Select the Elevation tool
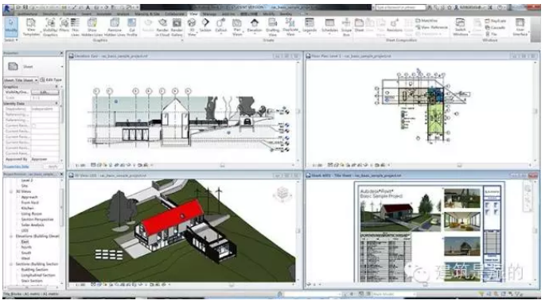The width and height of the screenshot is (549, 304). (255, 25)
